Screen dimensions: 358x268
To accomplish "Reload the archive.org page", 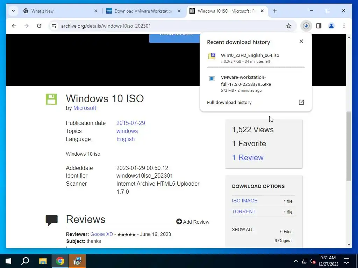I will click(39, 26).
